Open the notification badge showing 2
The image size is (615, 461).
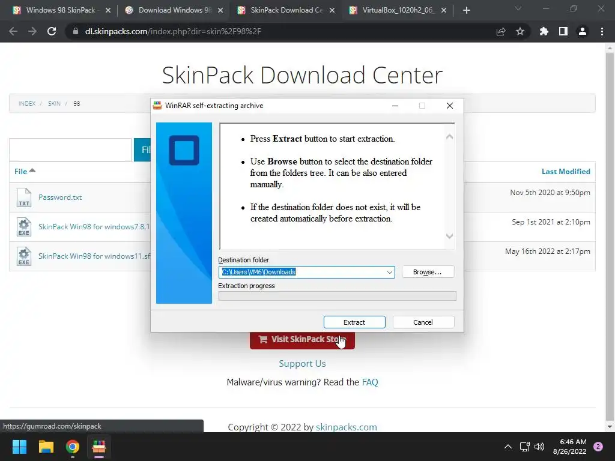(598, 447)
